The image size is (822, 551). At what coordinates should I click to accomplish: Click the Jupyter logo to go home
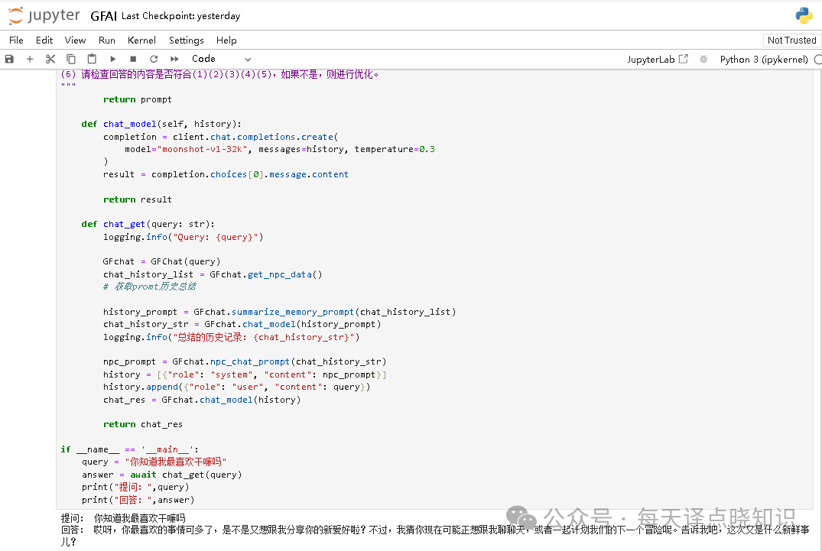(44, 15)
